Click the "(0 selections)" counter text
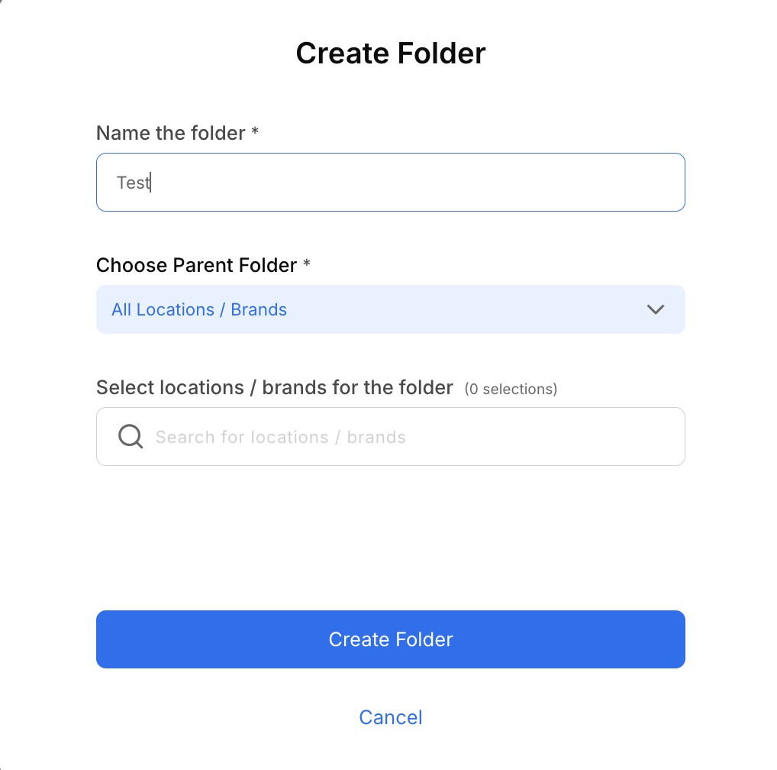Image resolution: width=777 pixels, height=770 pixels. tap(511, 389)
